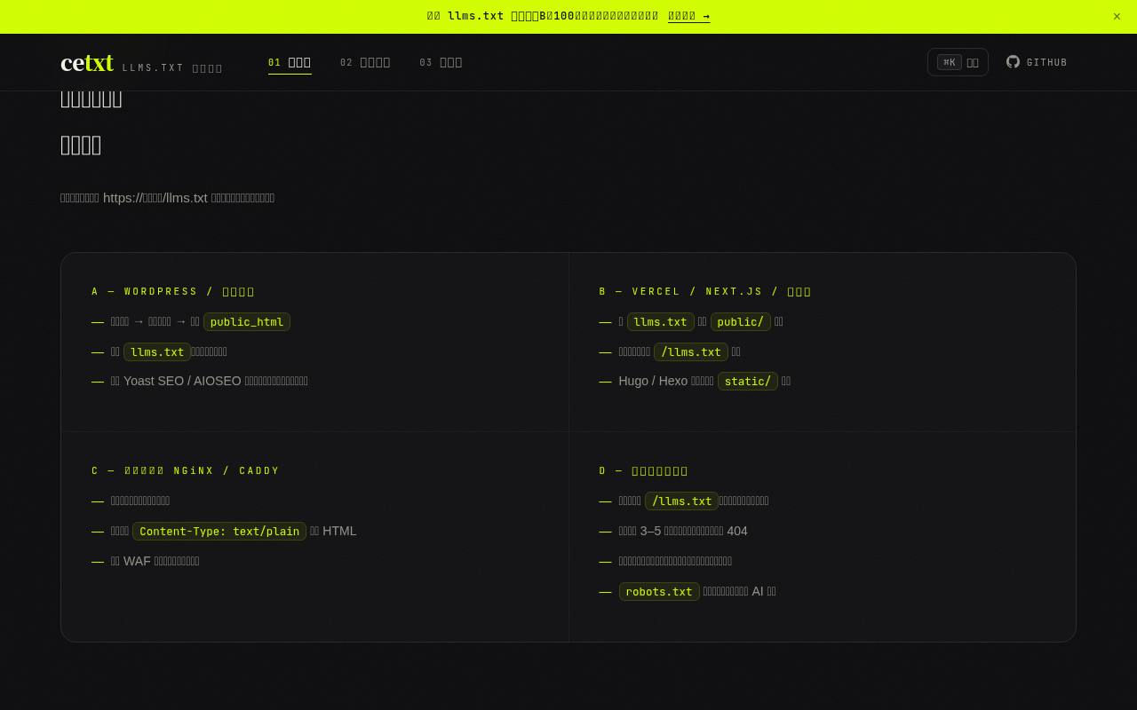Click the public_html code chip
The image size is (1137, 710).
[247, 321]
